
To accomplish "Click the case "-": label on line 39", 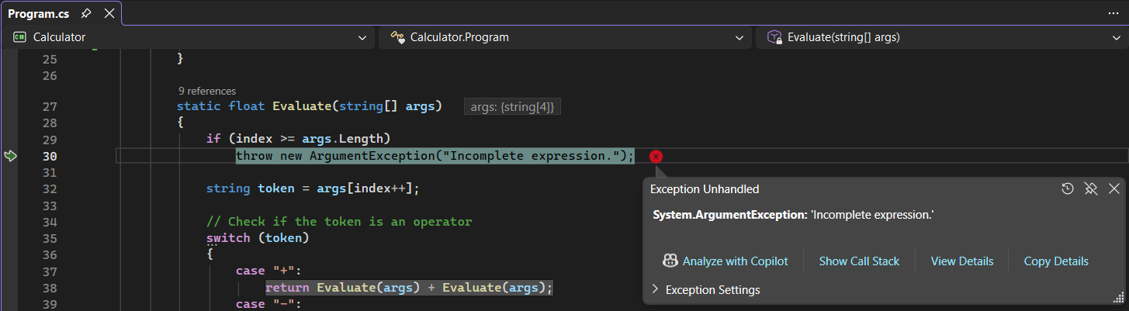I will [x=268, y=304].
